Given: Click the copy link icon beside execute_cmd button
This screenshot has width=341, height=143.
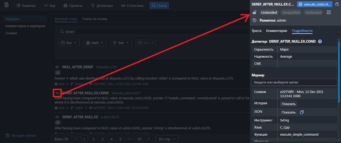Looking at the screenshot, I should pyautogui.click(x=337, y=4).
